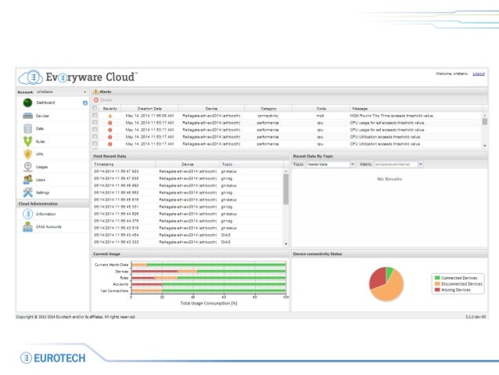This screenshot has height=375, width=499.
Task: Click the Alerts table scroll-down arrow
Action: tap(485, 146)
